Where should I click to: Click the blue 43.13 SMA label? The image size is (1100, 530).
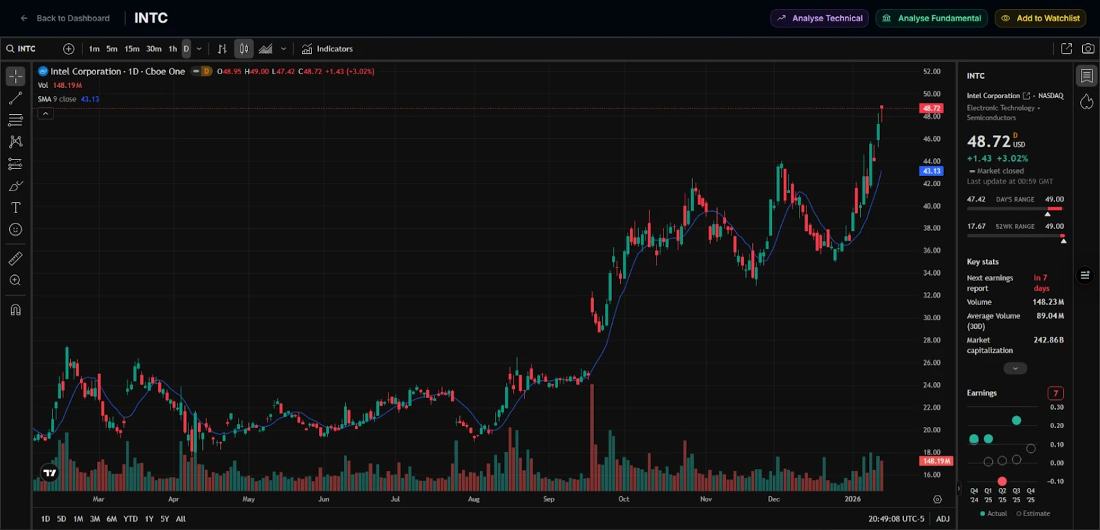tap(932, 171)
